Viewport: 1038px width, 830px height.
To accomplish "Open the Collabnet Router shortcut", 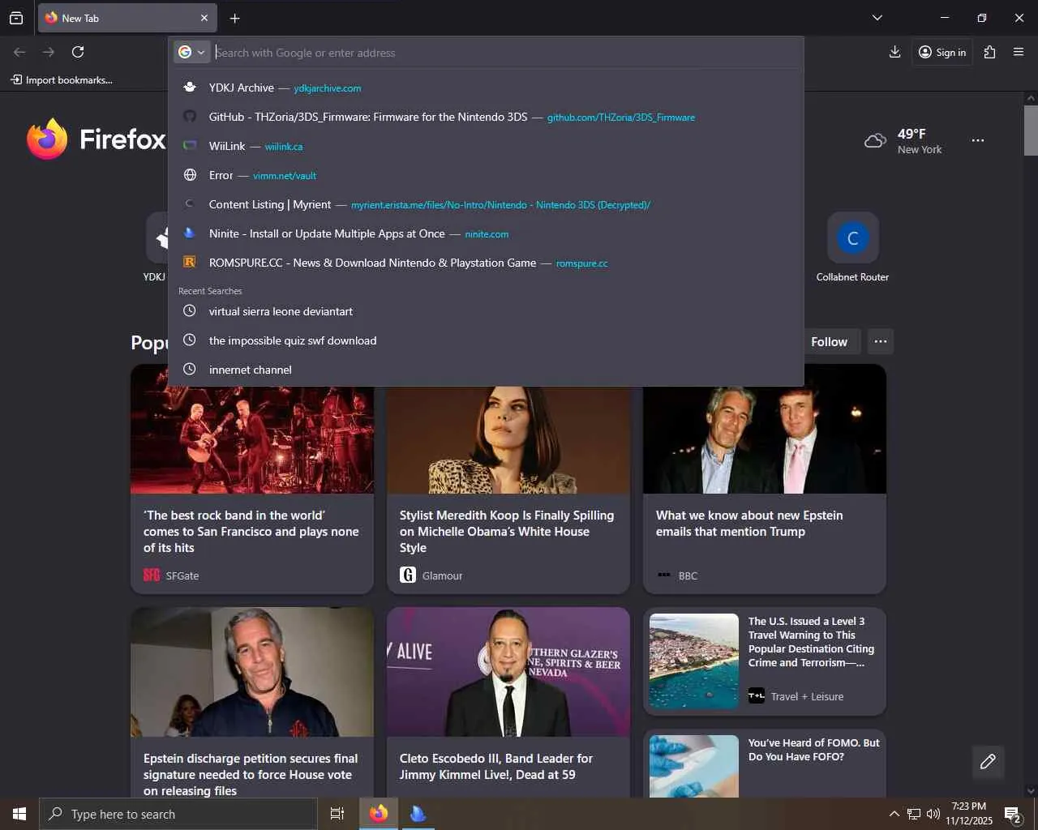I will click(x=852, y=247).
